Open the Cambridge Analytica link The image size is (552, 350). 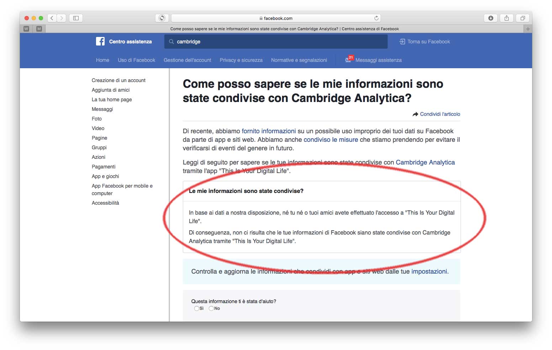[425, 162]
